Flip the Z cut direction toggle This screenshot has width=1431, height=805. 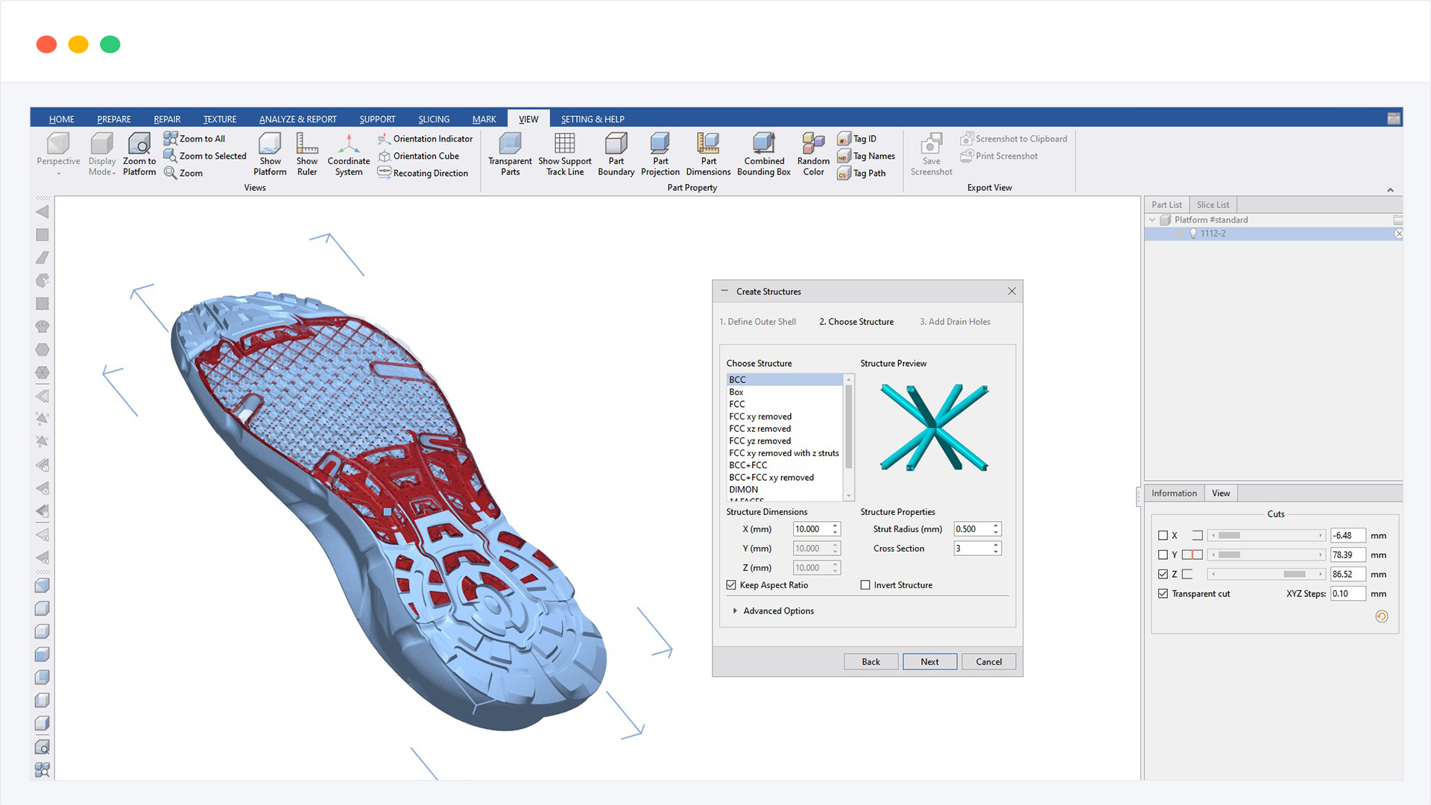point(1187,574)
